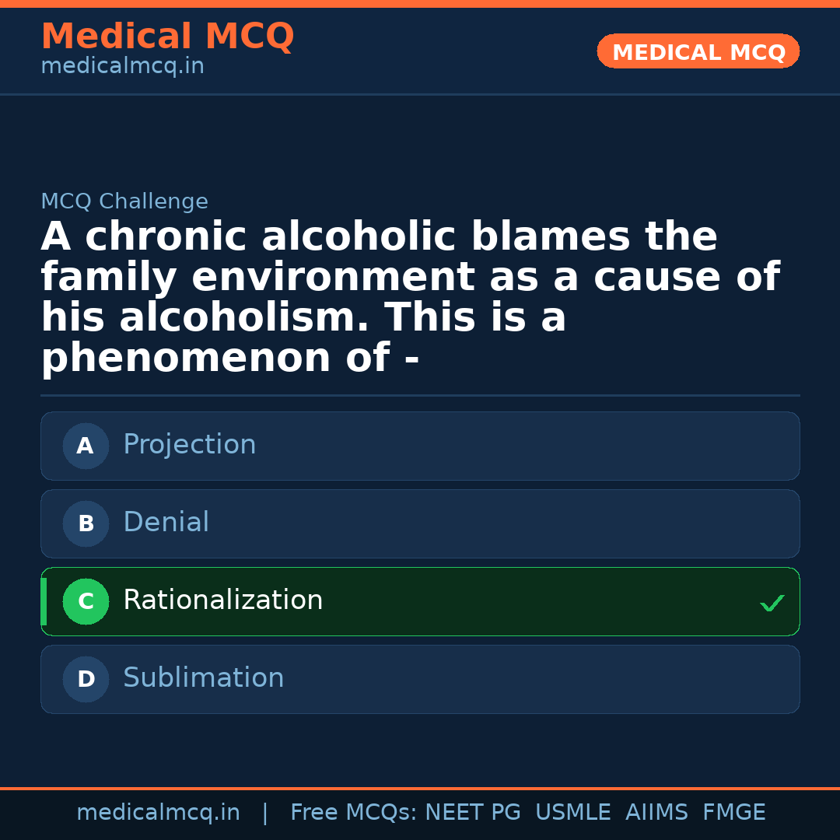Click the USMLE footer text
840x840 pixels.
point(573,811)
